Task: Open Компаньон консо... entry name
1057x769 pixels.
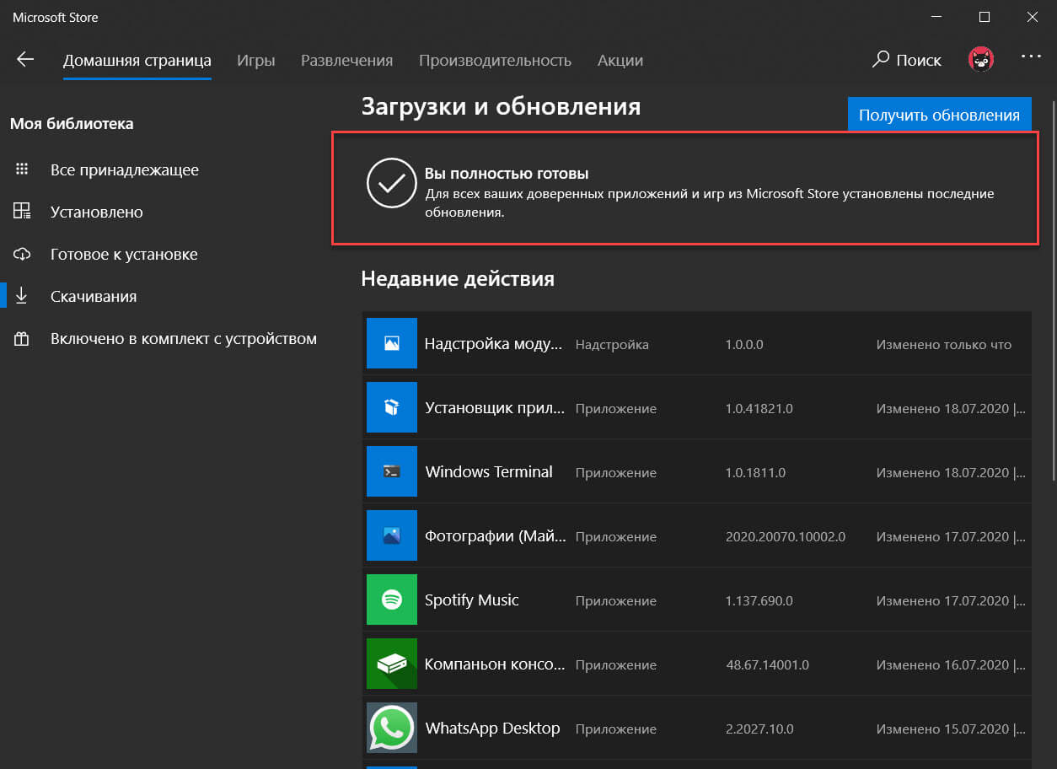Action: 495,664
